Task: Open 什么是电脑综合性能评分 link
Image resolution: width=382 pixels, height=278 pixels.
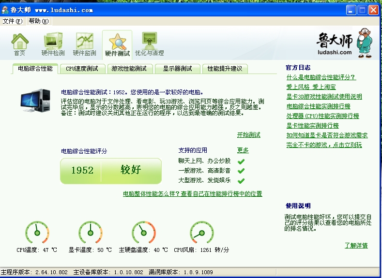Action: point(321,77)
